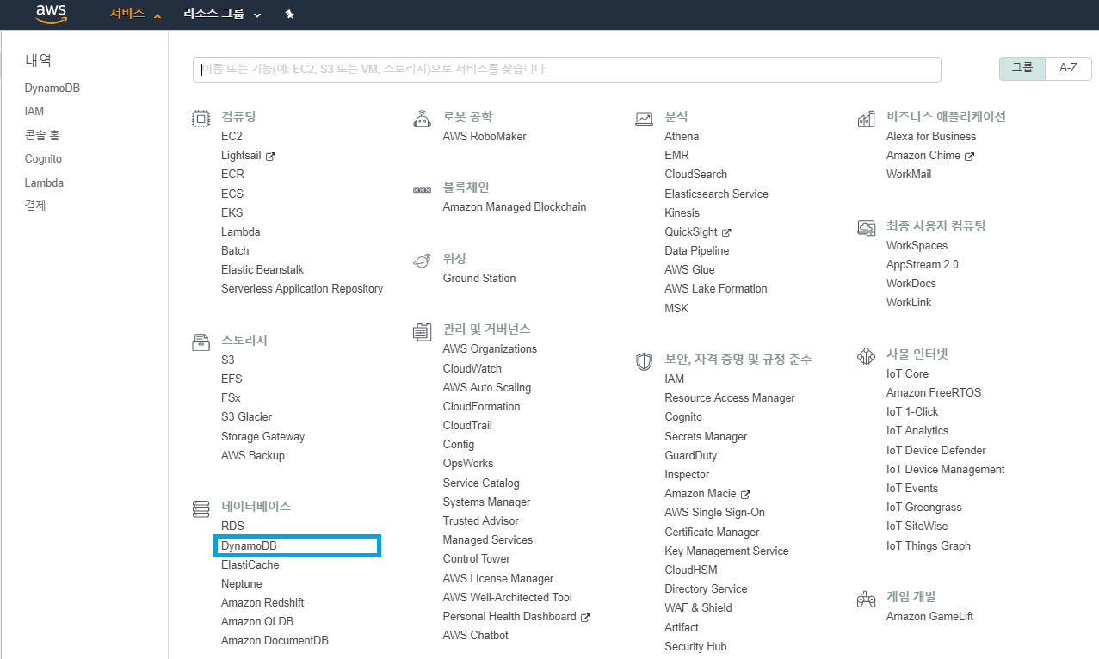This screenshot has height=659, width=1099.
Task: Open Security Hub service
Action: tap(695, 647)
